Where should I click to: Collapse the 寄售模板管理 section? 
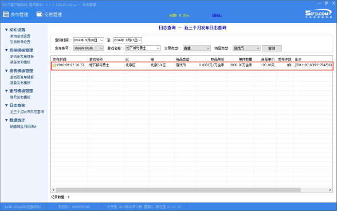[x=6, y=71]
